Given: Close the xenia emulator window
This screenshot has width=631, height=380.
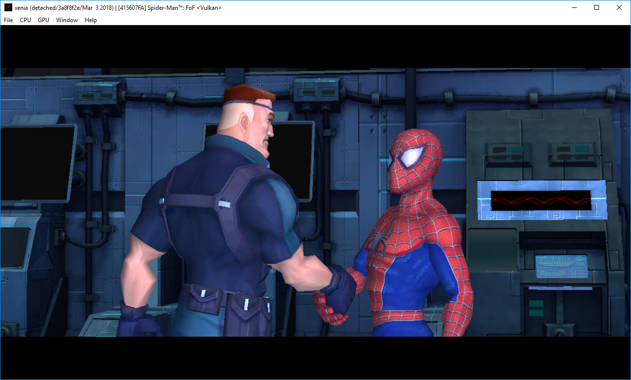Looking at the screenshot, I should pyautogui.click(x=619, y=8).
